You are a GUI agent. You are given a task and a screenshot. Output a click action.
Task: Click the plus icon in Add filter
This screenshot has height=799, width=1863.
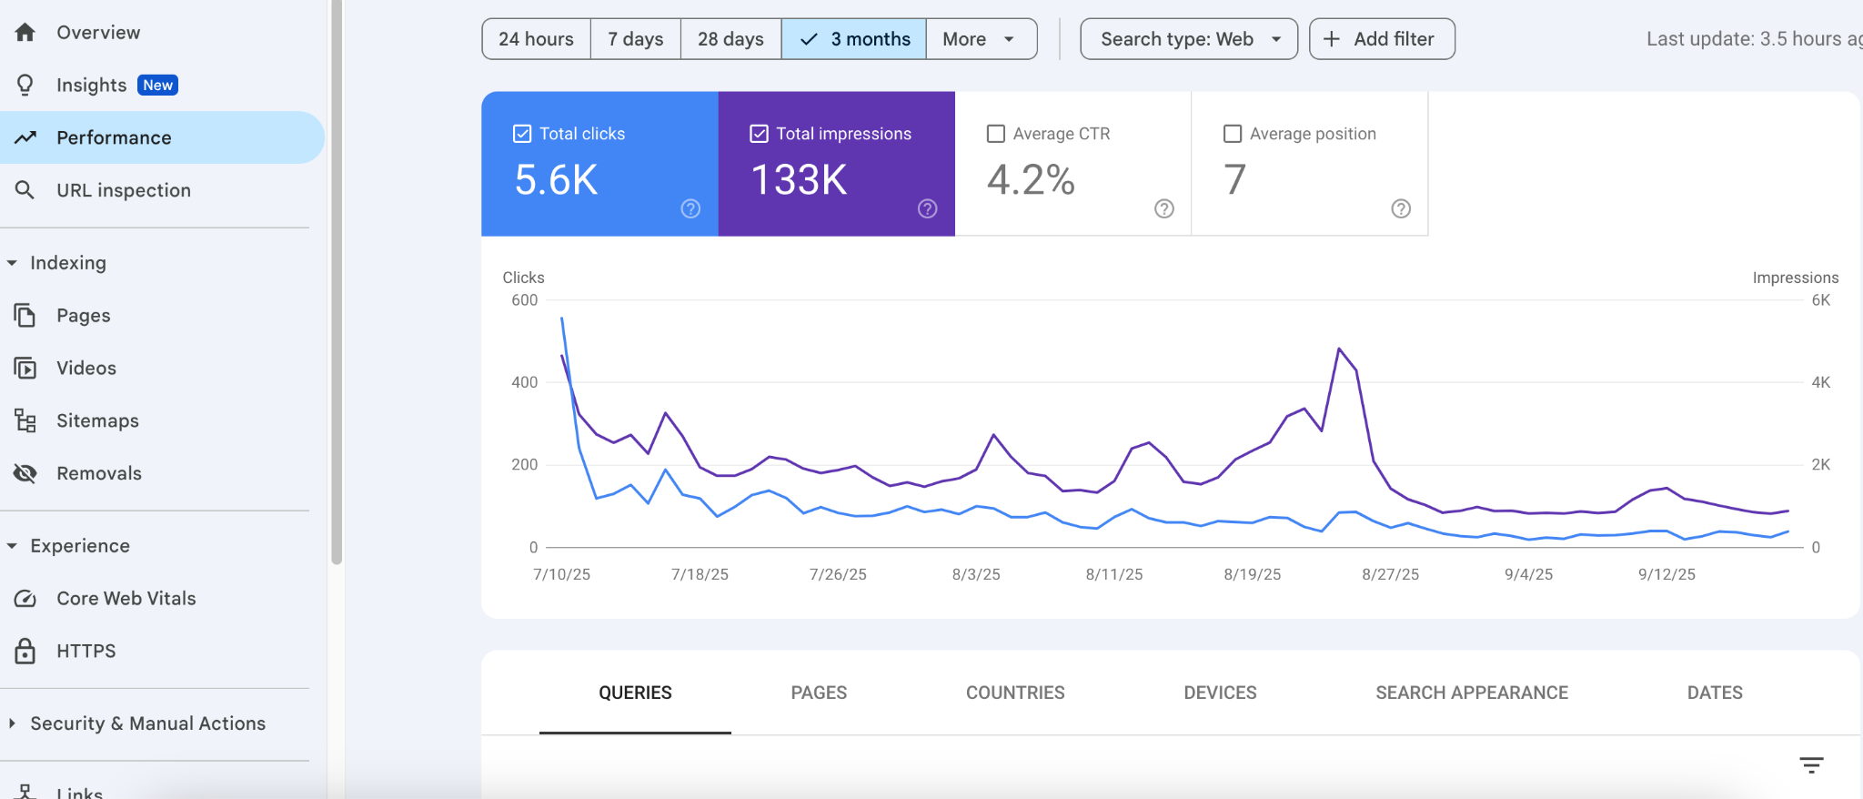[x=1332, y=39]
